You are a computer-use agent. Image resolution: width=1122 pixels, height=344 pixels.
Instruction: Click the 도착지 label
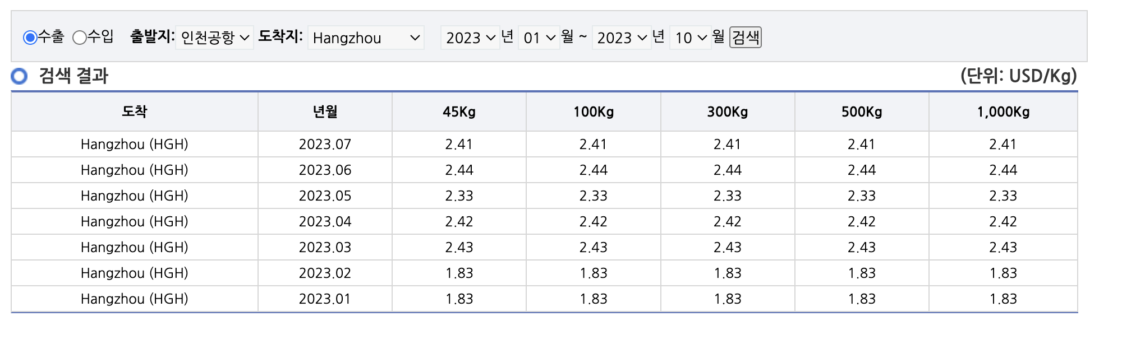pyautogui.click(x=280, y=36)
